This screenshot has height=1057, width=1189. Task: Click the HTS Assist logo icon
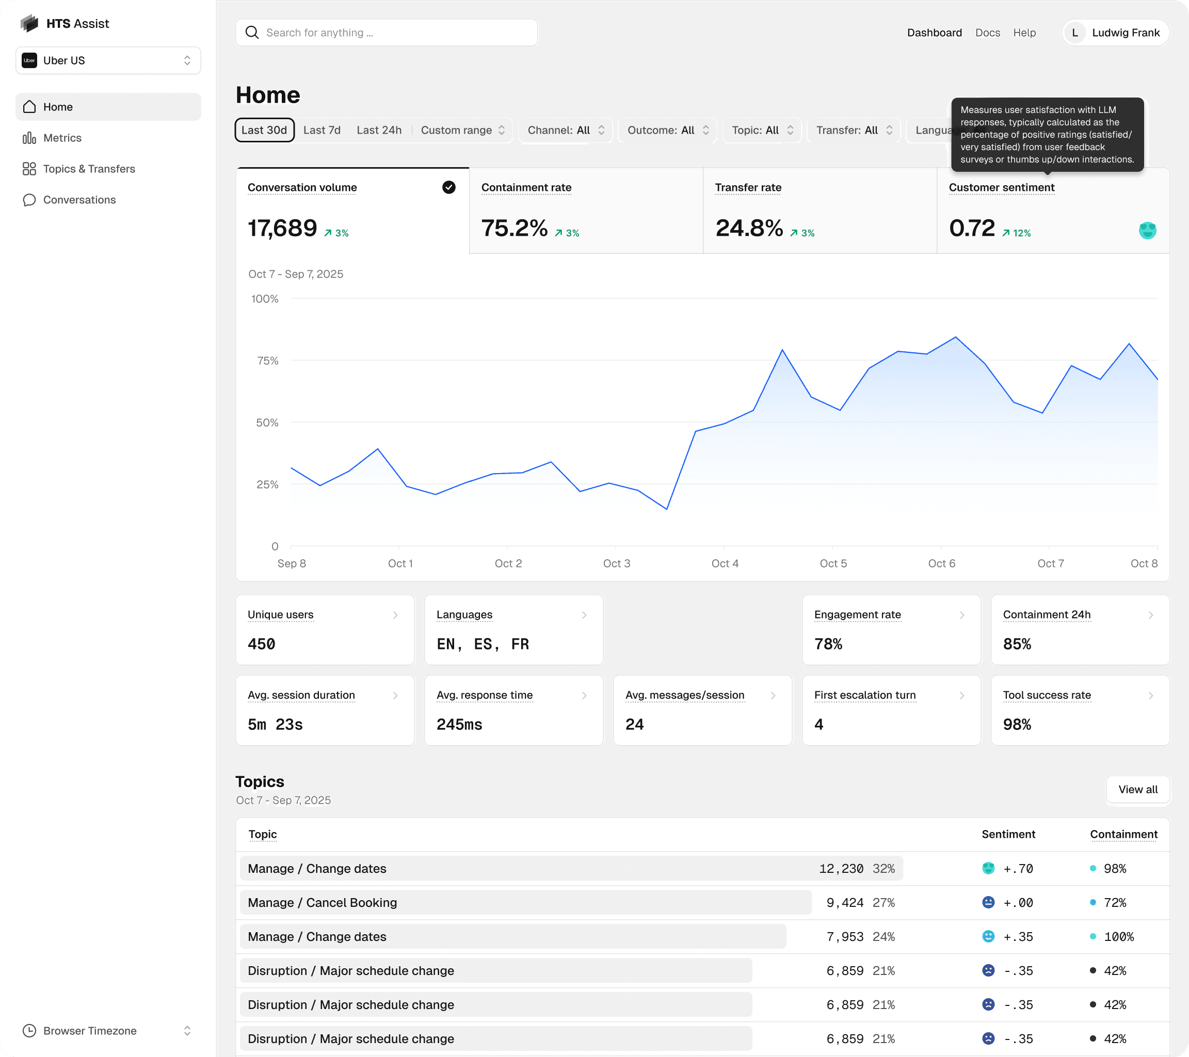(x=29, y=23)
